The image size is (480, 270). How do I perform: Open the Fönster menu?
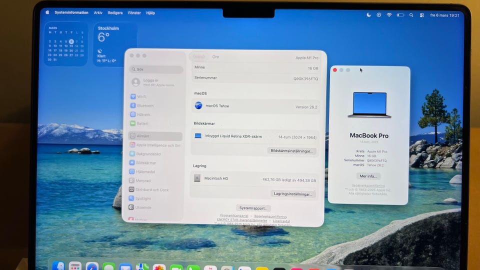pyautogui.click(x=134, y=13)
